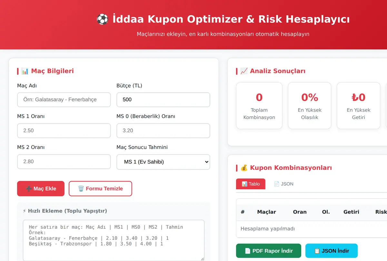
Task: Click the trend chart icon beside Analiz Sonuçları
Action: [x=244, y=71]
